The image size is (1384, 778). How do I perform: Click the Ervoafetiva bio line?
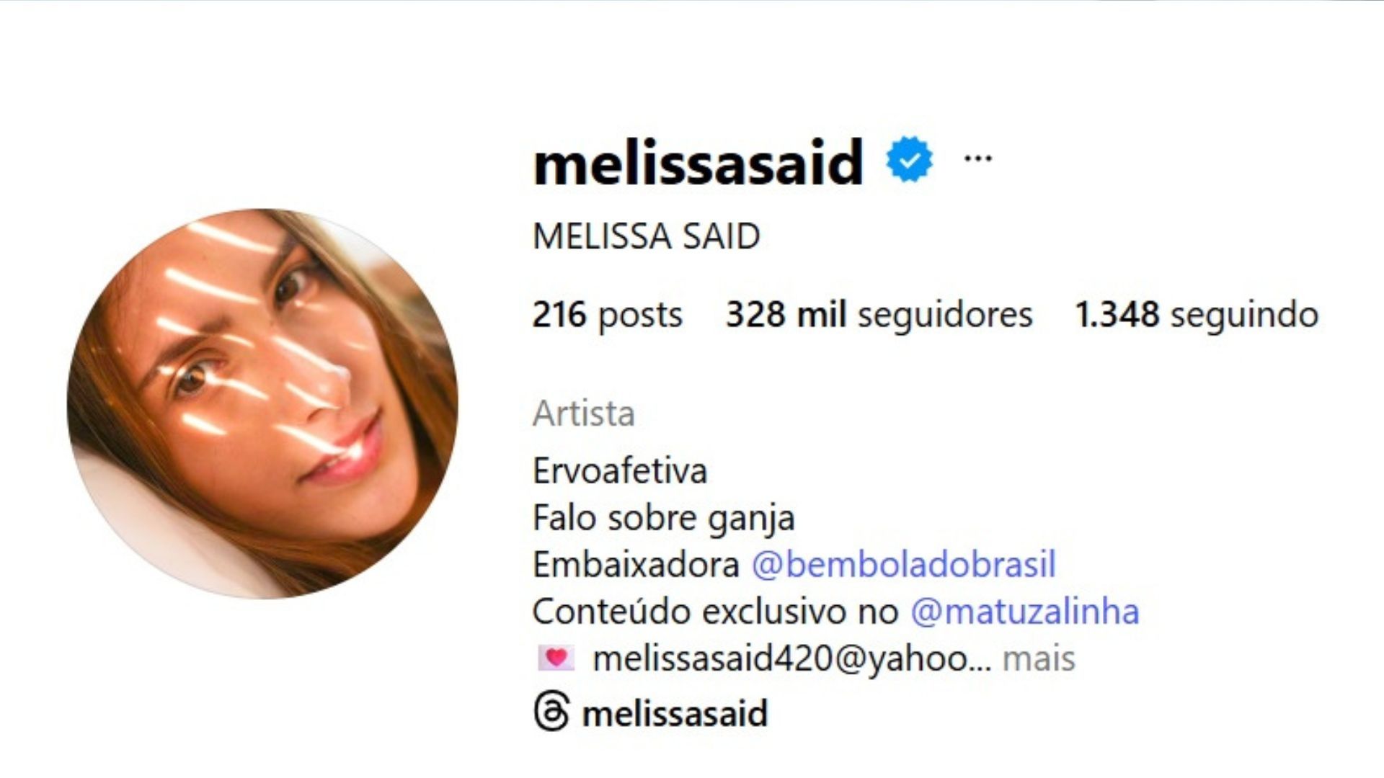tap(620, 471)
